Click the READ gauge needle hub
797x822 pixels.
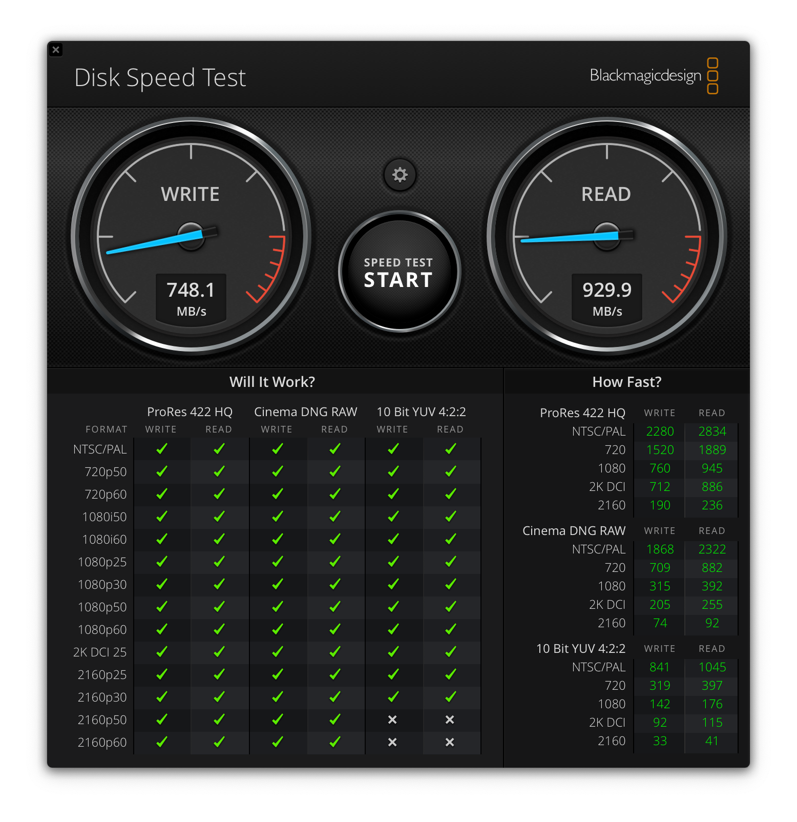pyautogui.click(x=607, y=236)
